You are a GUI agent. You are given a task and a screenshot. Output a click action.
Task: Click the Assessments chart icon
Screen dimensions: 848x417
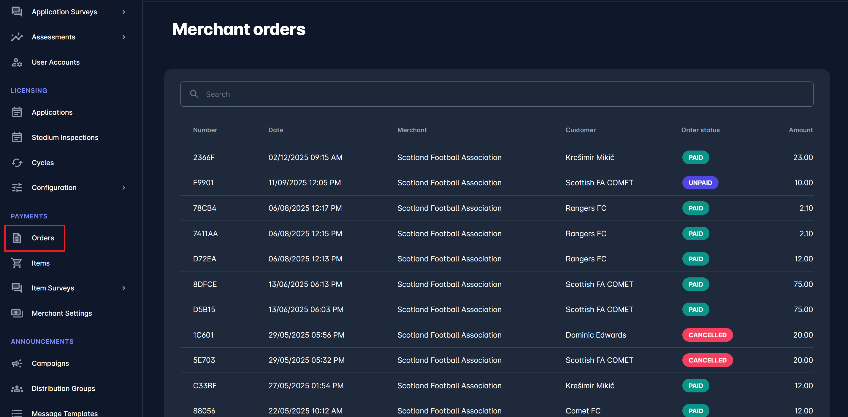[x=16, y=37]
